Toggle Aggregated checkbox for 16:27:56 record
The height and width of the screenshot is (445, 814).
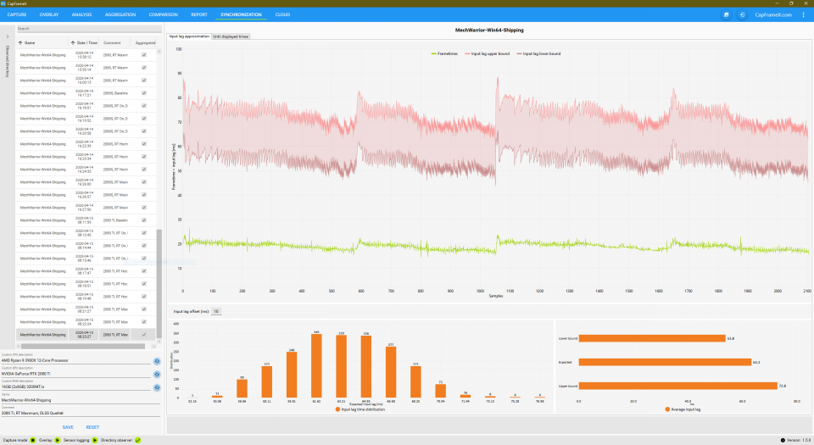point(144,208)
